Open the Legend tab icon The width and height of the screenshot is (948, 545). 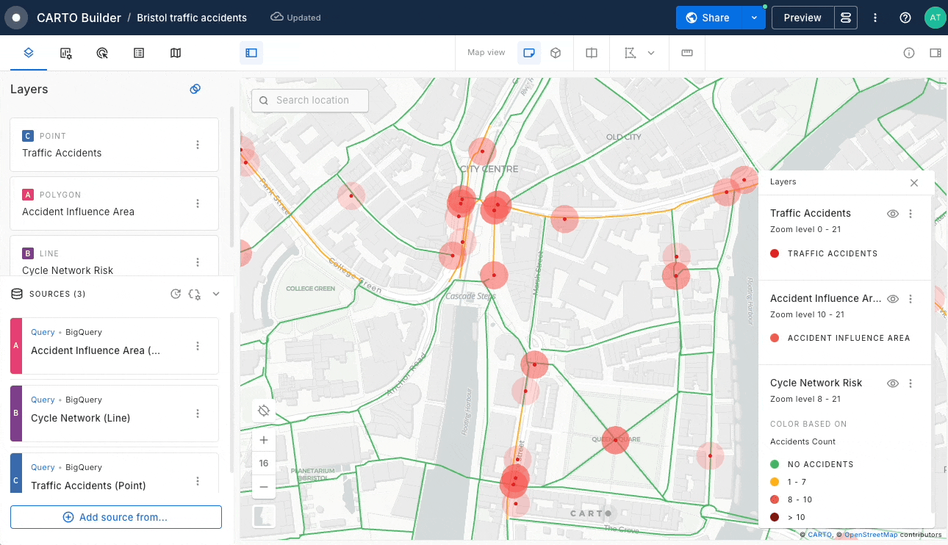[x=139, y=53]
